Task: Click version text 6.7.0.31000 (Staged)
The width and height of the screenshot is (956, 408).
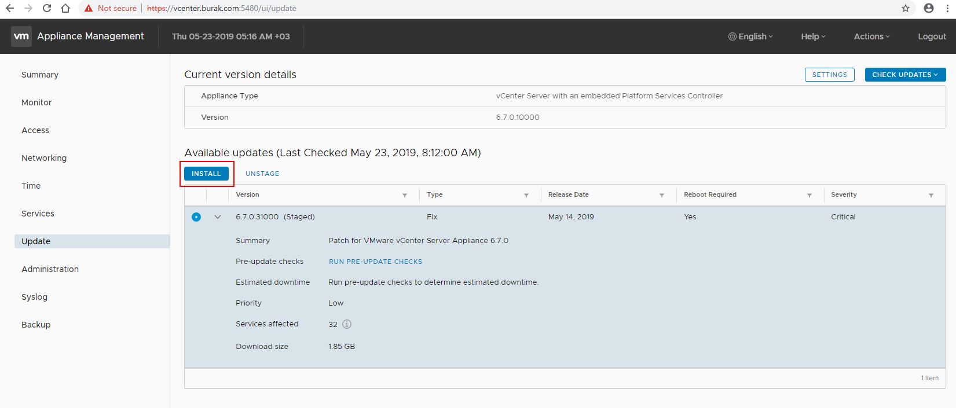Action: [x=275, y=217]
